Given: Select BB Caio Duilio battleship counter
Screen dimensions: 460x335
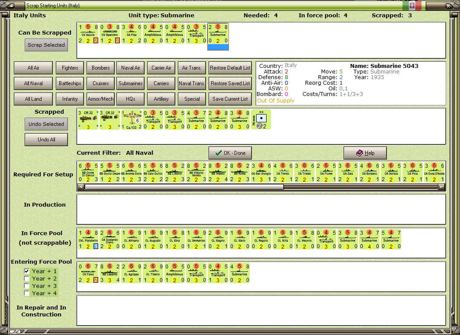Looking at the screenshot, I should [x=153, y=172].
